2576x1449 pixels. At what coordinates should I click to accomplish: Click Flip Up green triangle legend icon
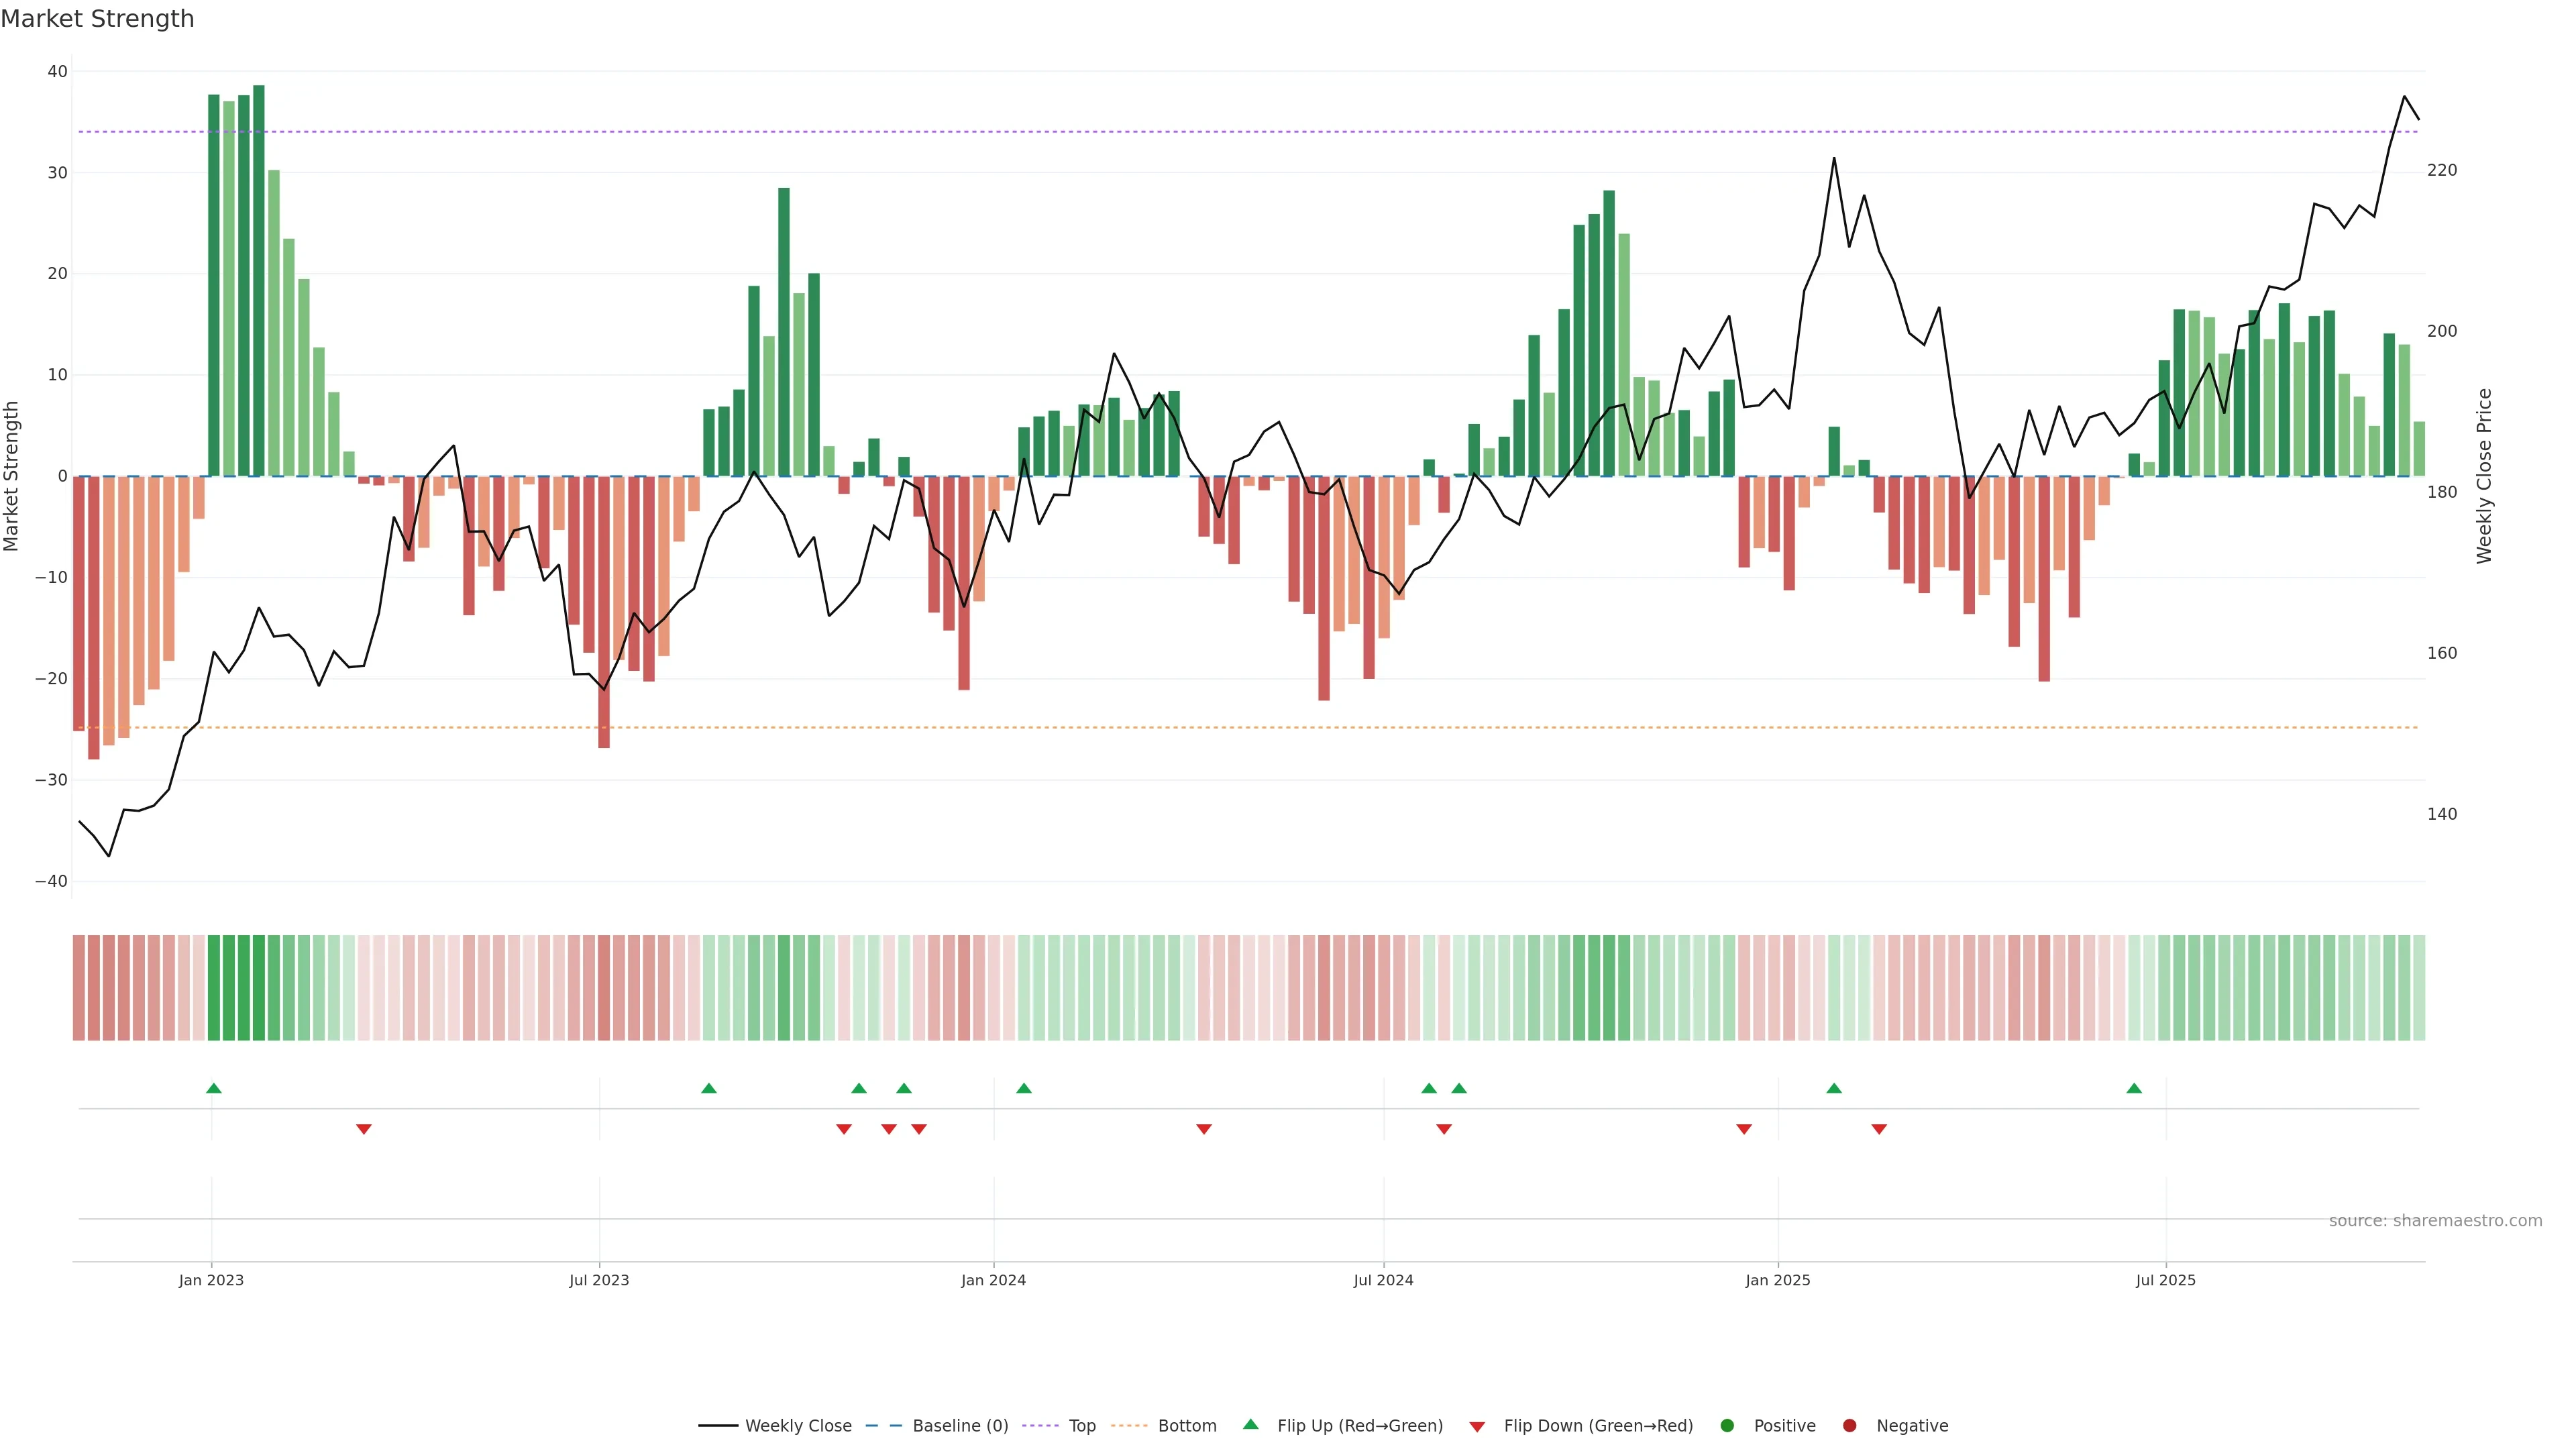(1250, 1424)
